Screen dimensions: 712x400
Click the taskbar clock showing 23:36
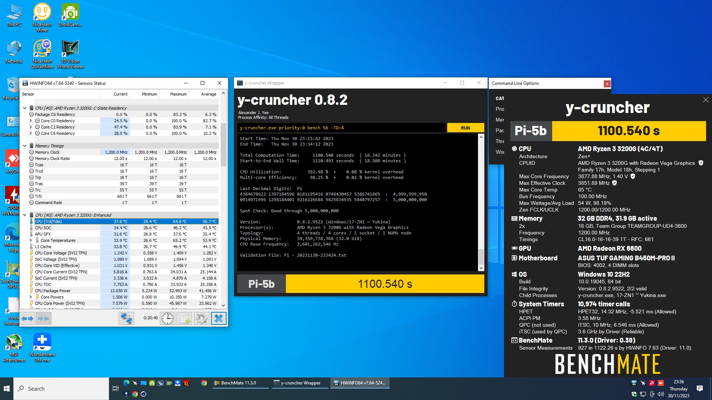pyautogui.click(x=679, y=389)
